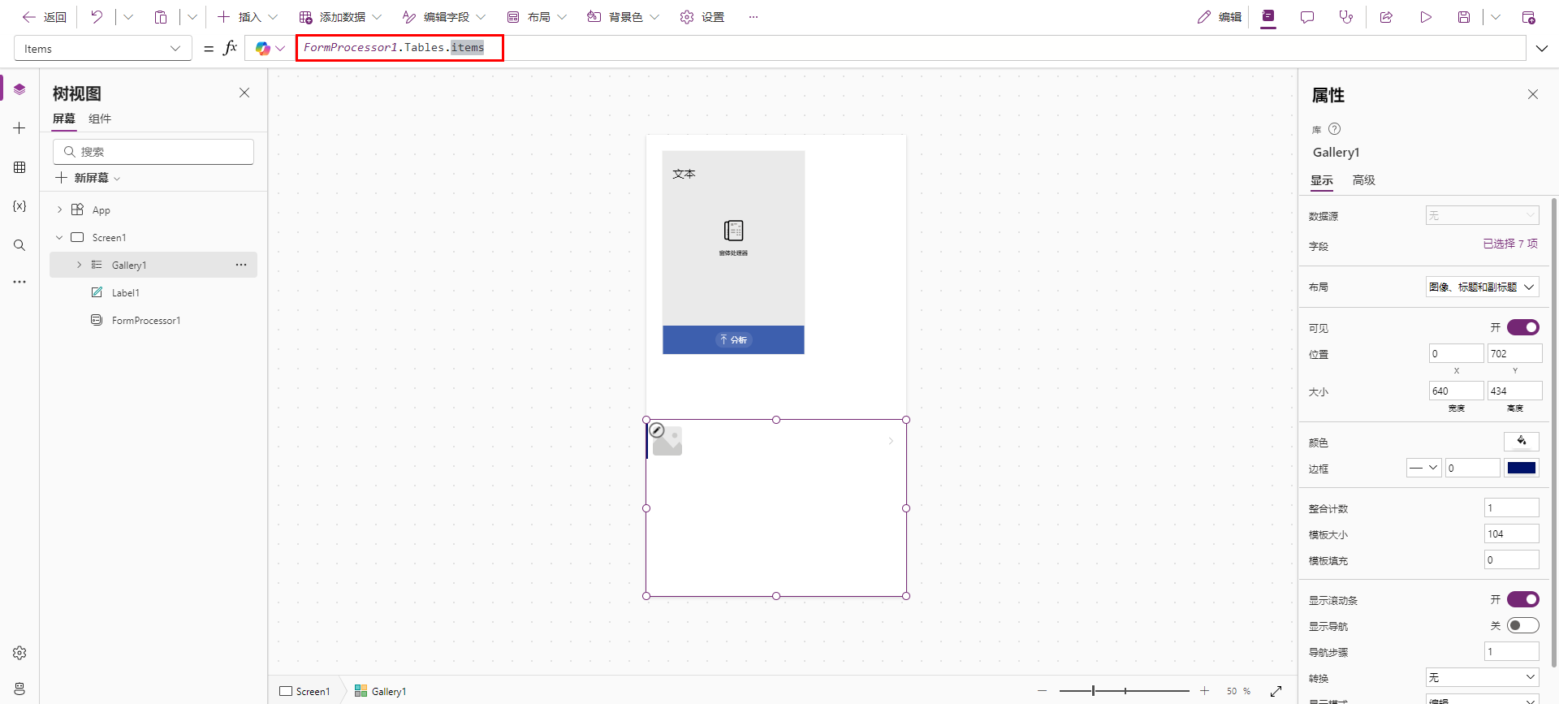Viewport: 1559px width, 704px height.
Task: Click the publish icon at far right
Action: (1528, 17)
